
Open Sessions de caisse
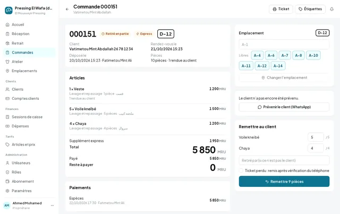click(29, 117)
